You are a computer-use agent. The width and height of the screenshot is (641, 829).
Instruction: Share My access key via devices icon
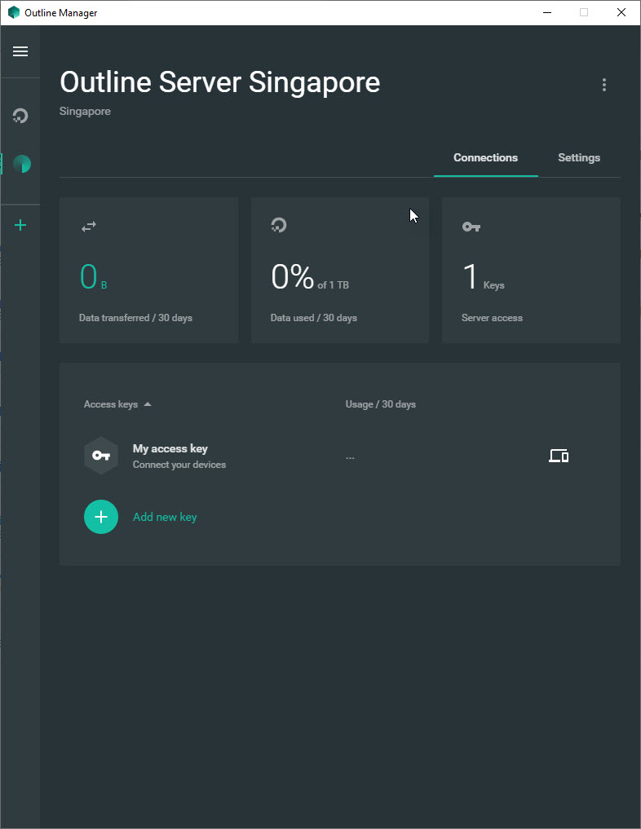559,455
